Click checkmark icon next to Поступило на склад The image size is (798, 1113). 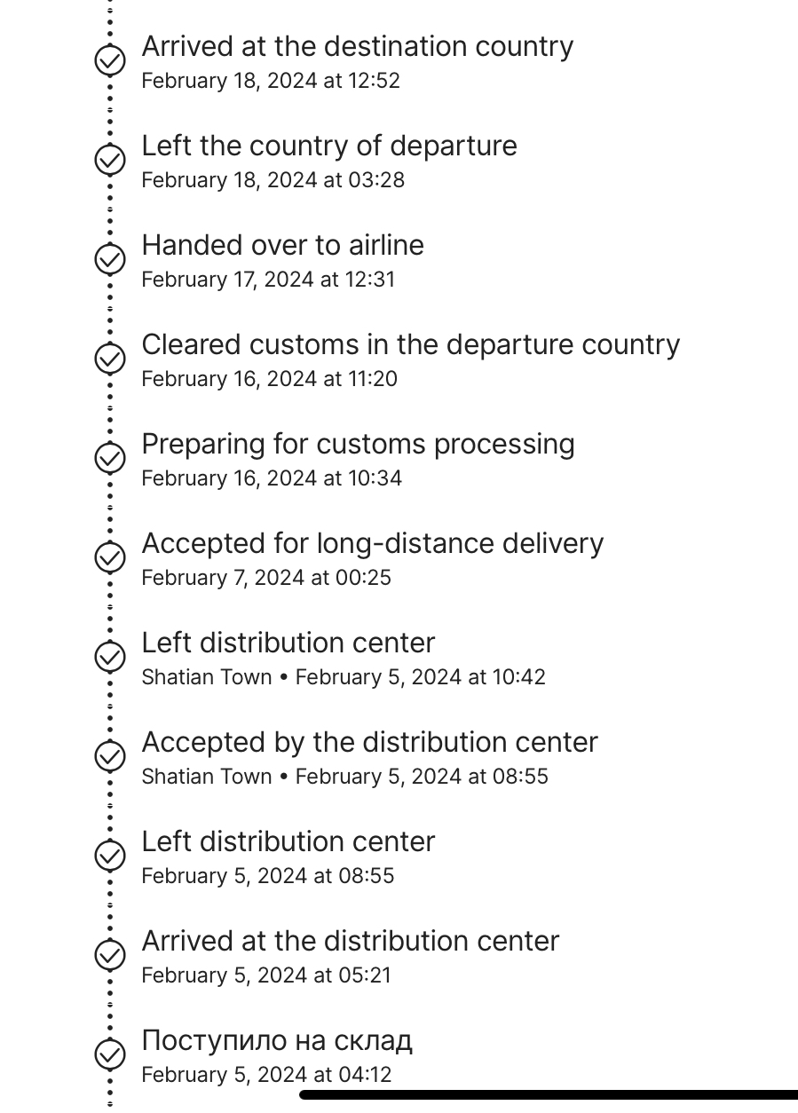coord(110,1054)
